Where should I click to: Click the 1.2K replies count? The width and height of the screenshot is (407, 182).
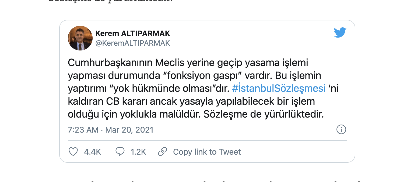coord(138,152)
